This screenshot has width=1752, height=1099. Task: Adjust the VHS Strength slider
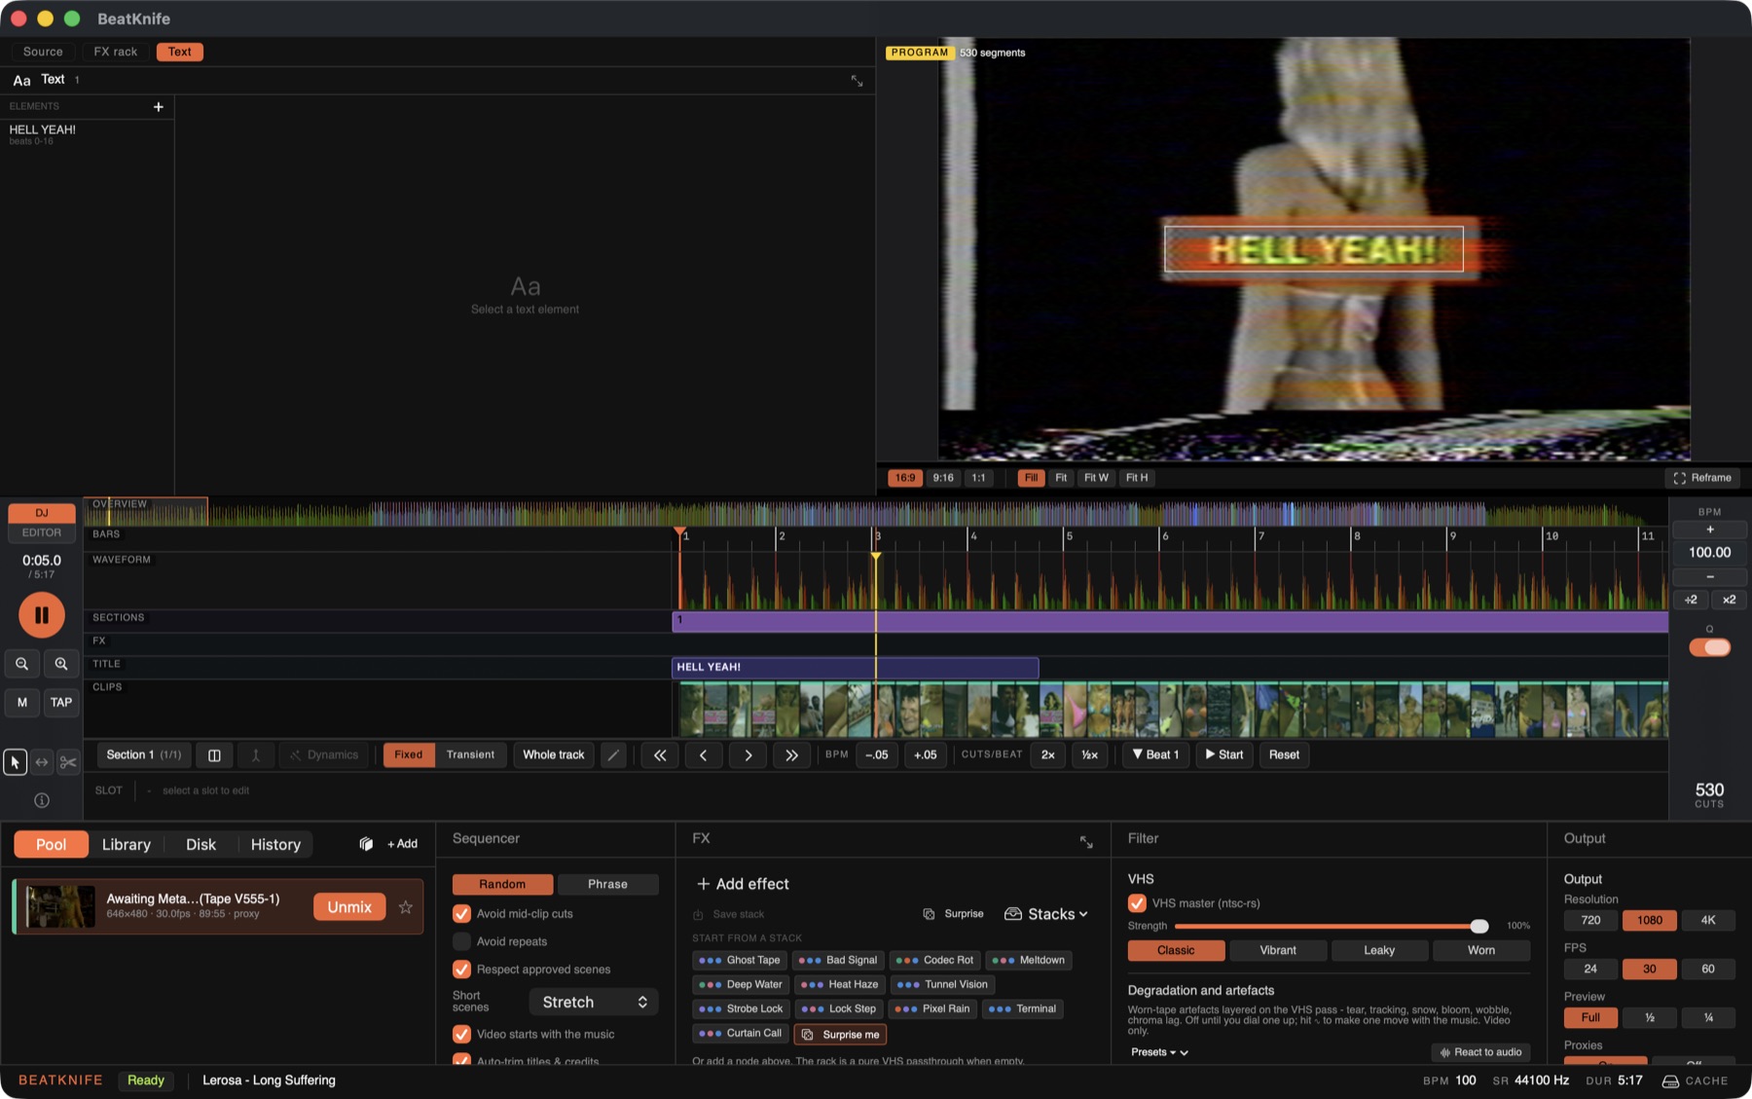(1327, 926)
